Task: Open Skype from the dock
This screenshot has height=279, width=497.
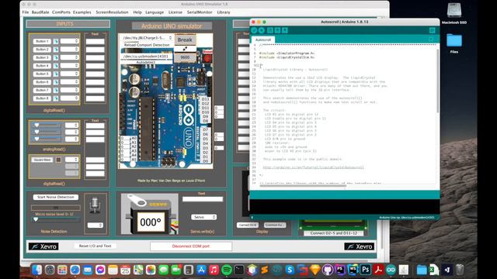Action: tap(290, 270)
